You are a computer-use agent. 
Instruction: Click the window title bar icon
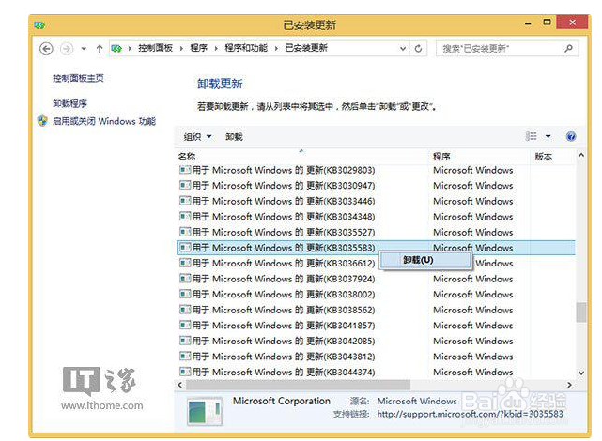pos(39,25)
